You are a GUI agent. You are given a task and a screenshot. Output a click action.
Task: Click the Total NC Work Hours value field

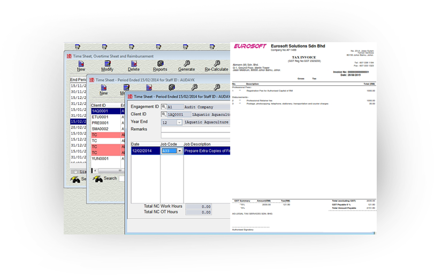pyautogui.click(x=199, y=207)
